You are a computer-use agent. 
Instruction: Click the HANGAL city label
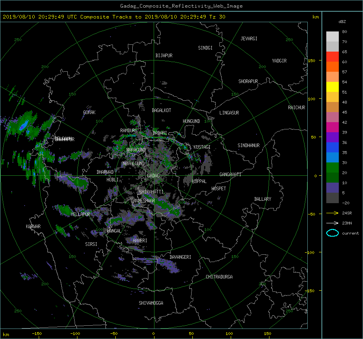pyautogui.click(x=114, y=231)
